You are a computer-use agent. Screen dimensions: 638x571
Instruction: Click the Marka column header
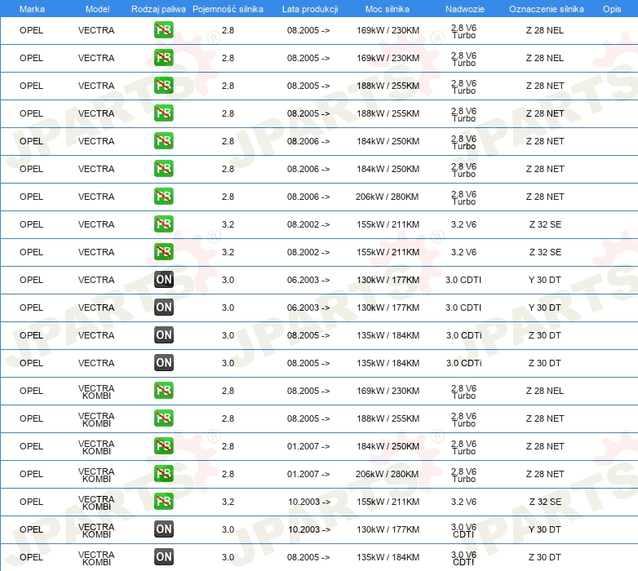pyautogui.click(x=32, y=9)
